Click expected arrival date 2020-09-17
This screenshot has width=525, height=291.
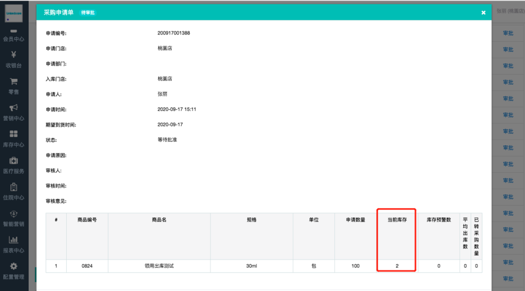pyautogui.click(x=170, y=124)
